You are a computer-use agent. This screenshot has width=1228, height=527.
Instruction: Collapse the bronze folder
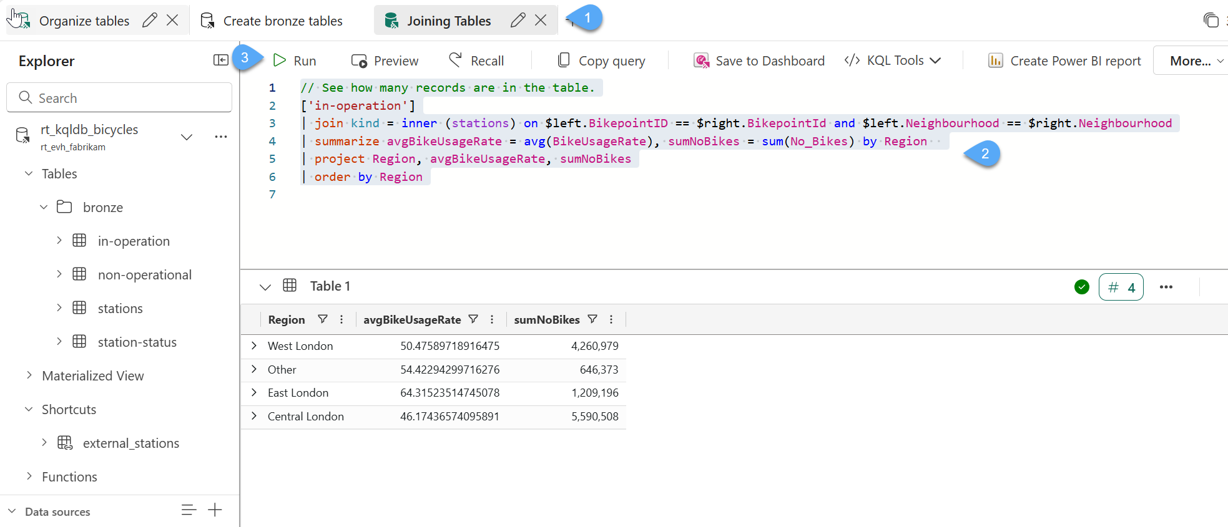coord(44,207)
